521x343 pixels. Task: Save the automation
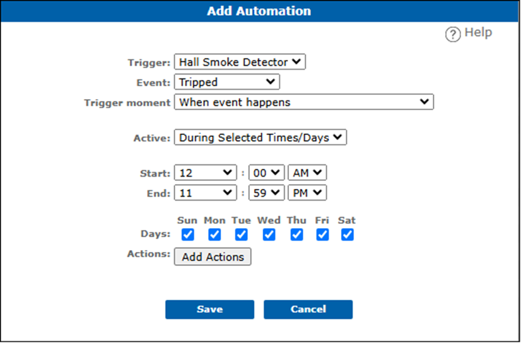[x=209, y=309]
